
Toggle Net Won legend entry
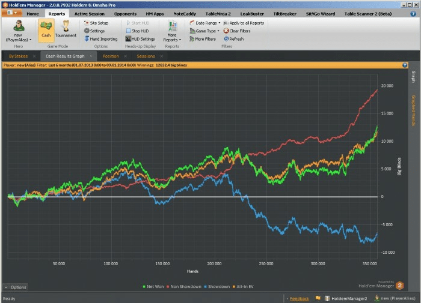click(x=153, y=287)
